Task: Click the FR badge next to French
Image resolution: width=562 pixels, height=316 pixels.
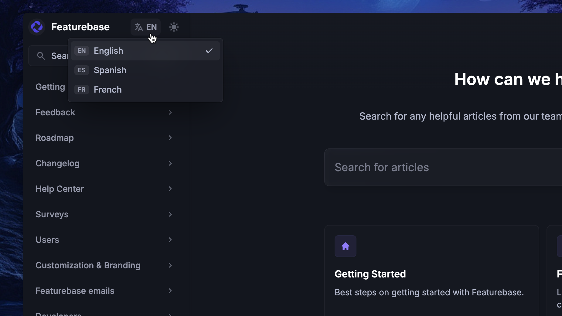Action: tap(82, 90)
